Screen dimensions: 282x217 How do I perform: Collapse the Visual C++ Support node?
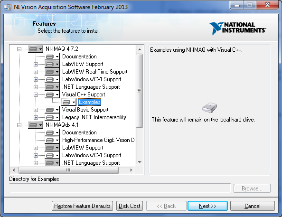point(36,94)
